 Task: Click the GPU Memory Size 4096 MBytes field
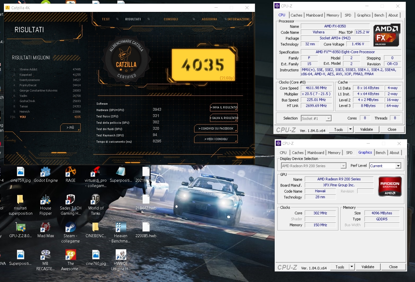coord(382,213)
